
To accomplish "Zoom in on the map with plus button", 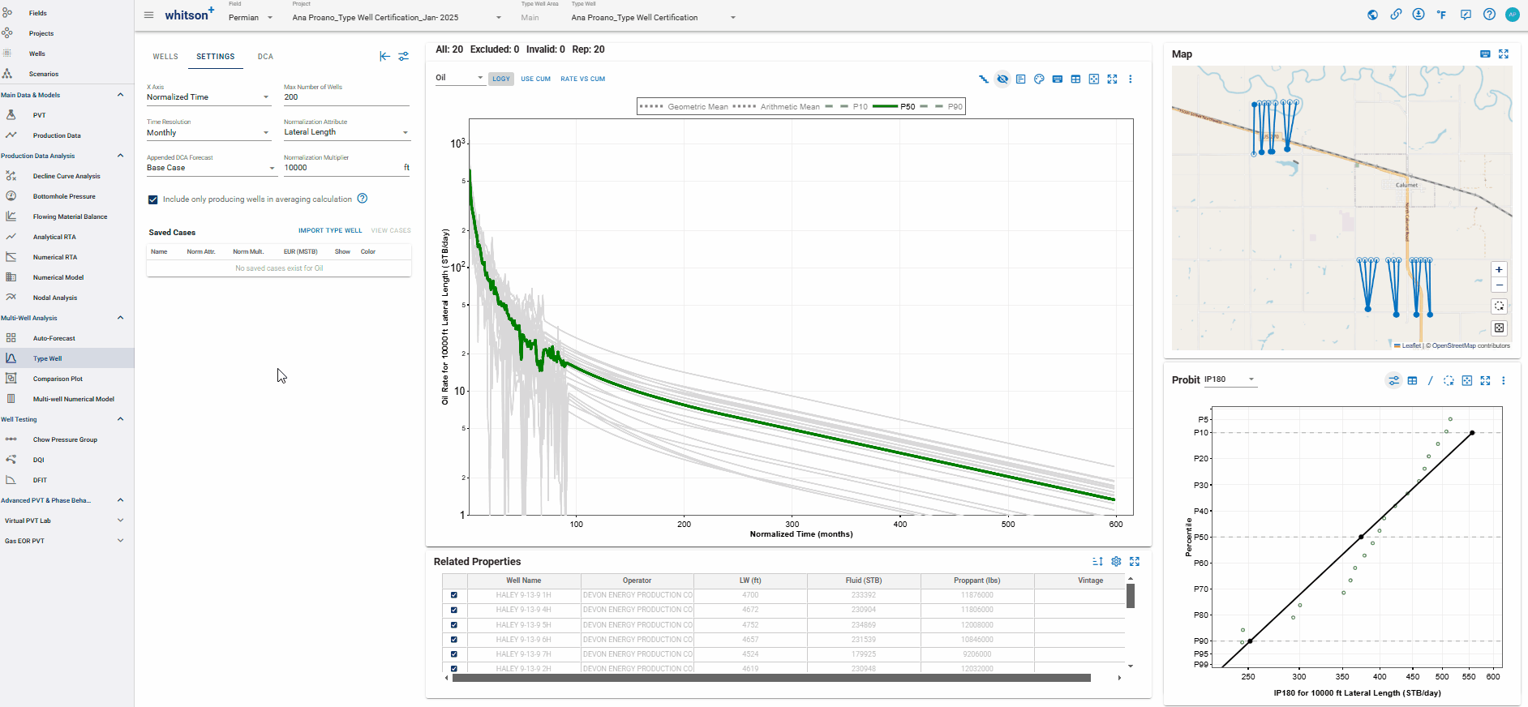I will [x=1500, y=269].
